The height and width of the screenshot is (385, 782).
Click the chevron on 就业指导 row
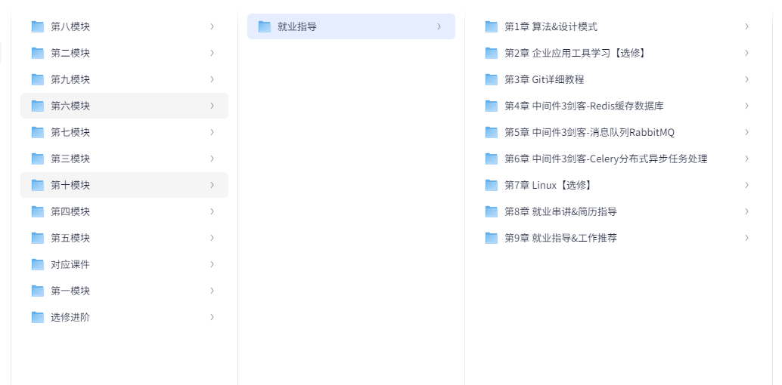coord(439,26)
